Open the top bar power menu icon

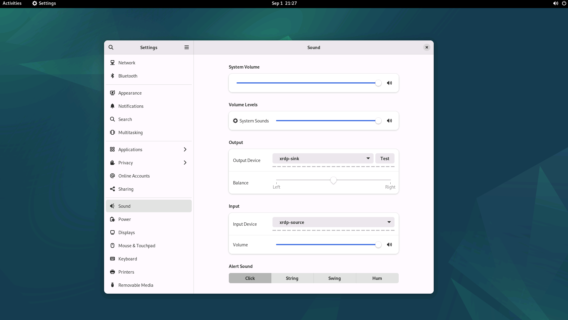tap(564, 3)
